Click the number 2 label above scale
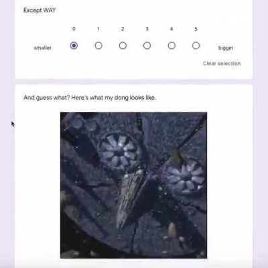Viewport: 268px width, 268px height. pyautogui.click(x=123, y=29)
